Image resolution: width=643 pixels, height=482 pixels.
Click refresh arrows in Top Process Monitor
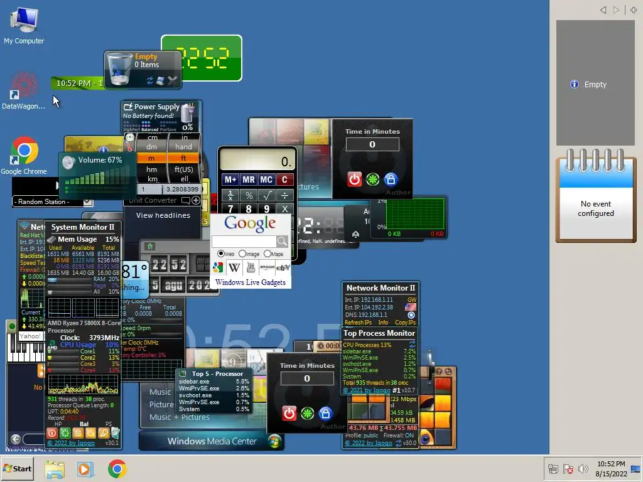click(x=412, y=345)
